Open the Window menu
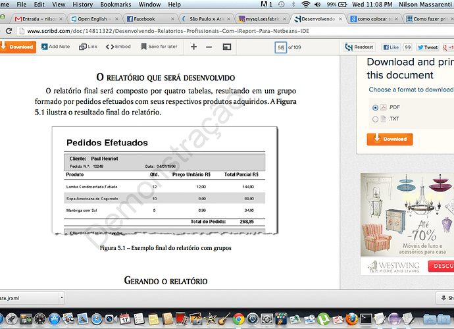The height and width of the screenshot is (329, 454). pyautogui.click(x=149, y=5)
